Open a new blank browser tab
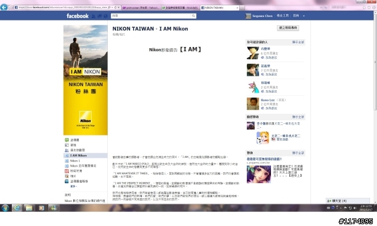This screenshot has height=226, width=377. [242, 8]
